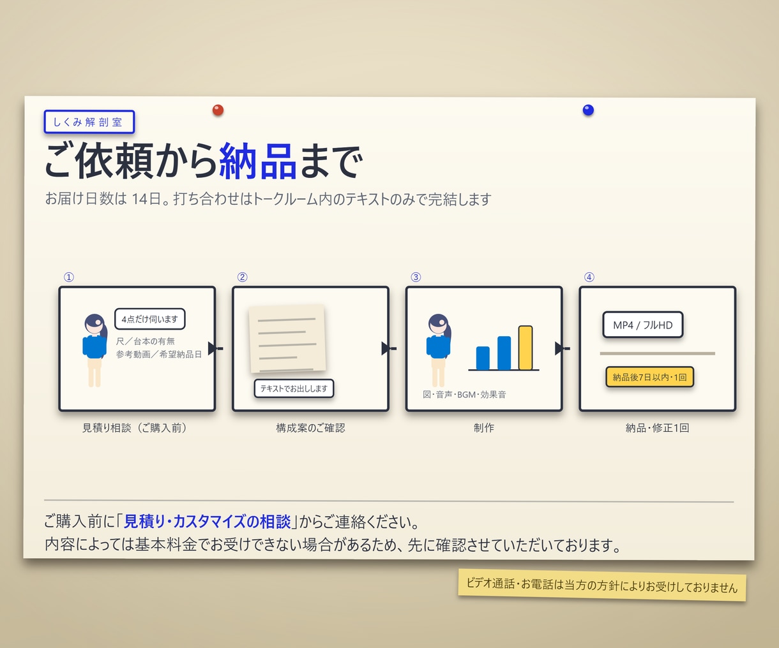The height and width of the screenshot is (648, 779).
Task: Click the text 図・音声・BGM・効果音
Action: [464, 395]
